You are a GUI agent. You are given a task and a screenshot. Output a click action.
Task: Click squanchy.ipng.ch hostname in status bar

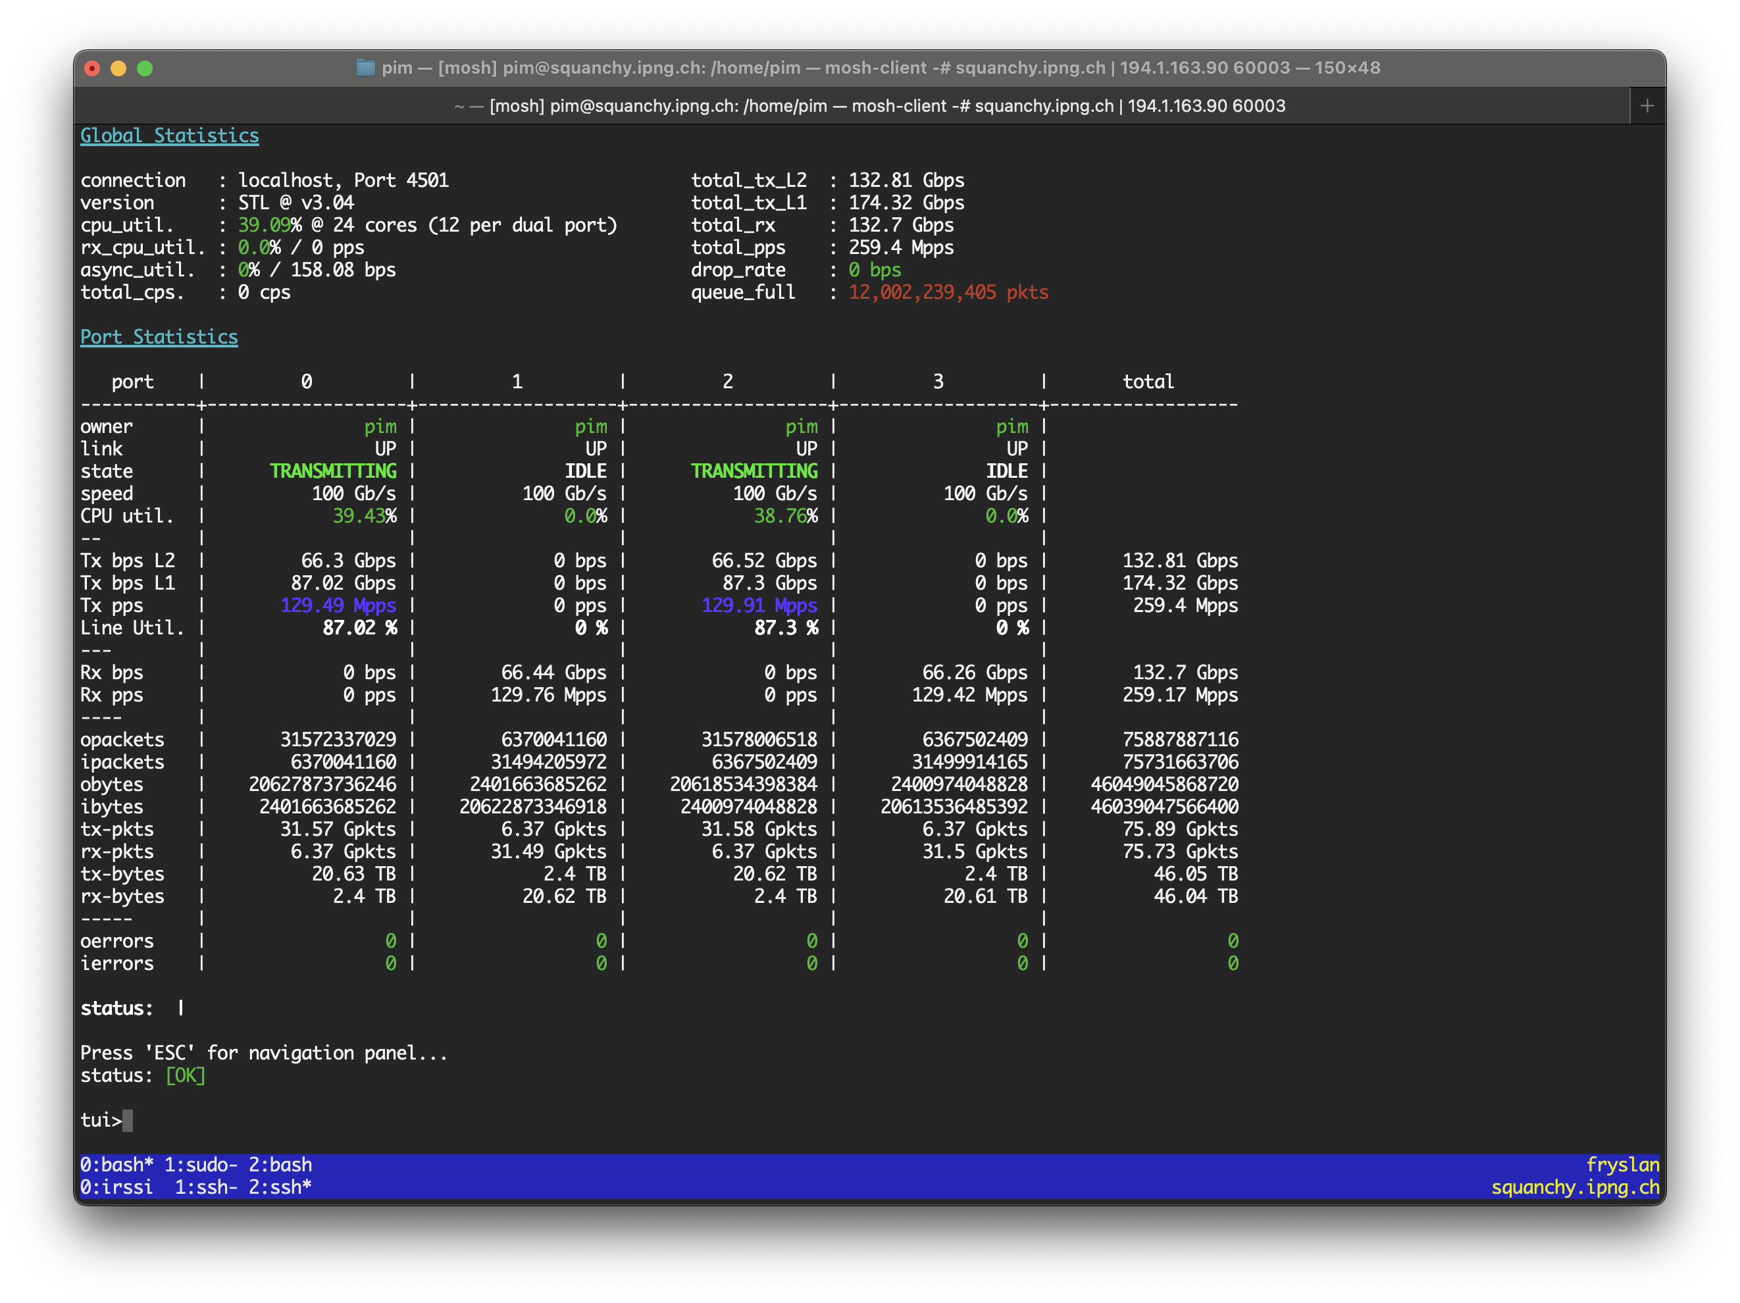(x=1575, y=1187)
